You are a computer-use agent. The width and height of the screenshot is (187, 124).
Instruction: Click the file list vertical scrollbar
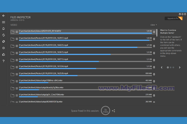[x=157, y=33]
